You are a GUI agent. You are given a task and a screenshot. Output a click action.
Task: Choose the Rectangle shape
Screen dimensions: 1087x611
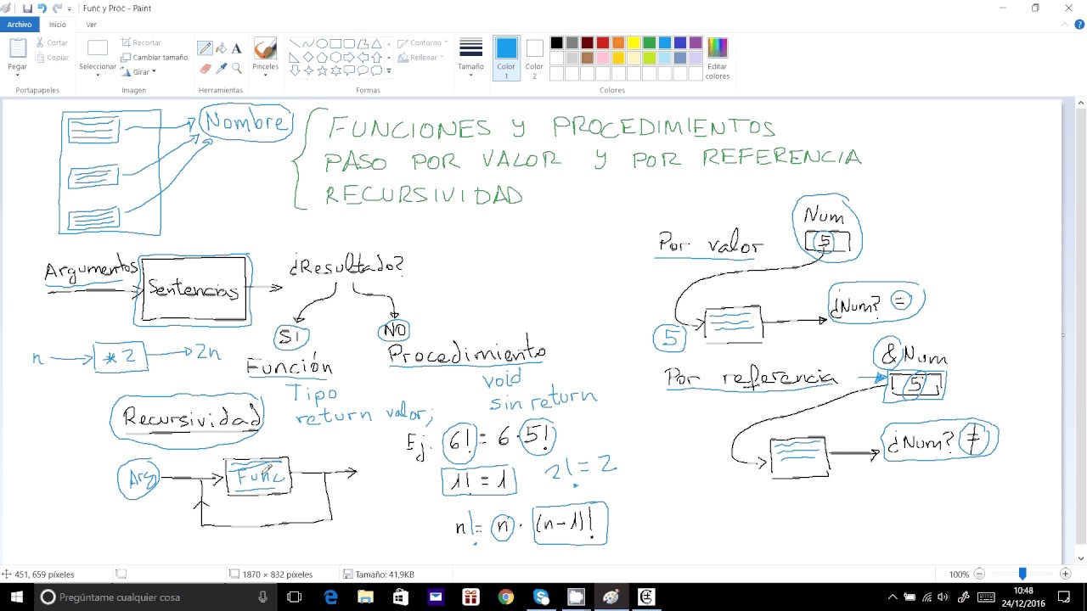click(335, 43)
